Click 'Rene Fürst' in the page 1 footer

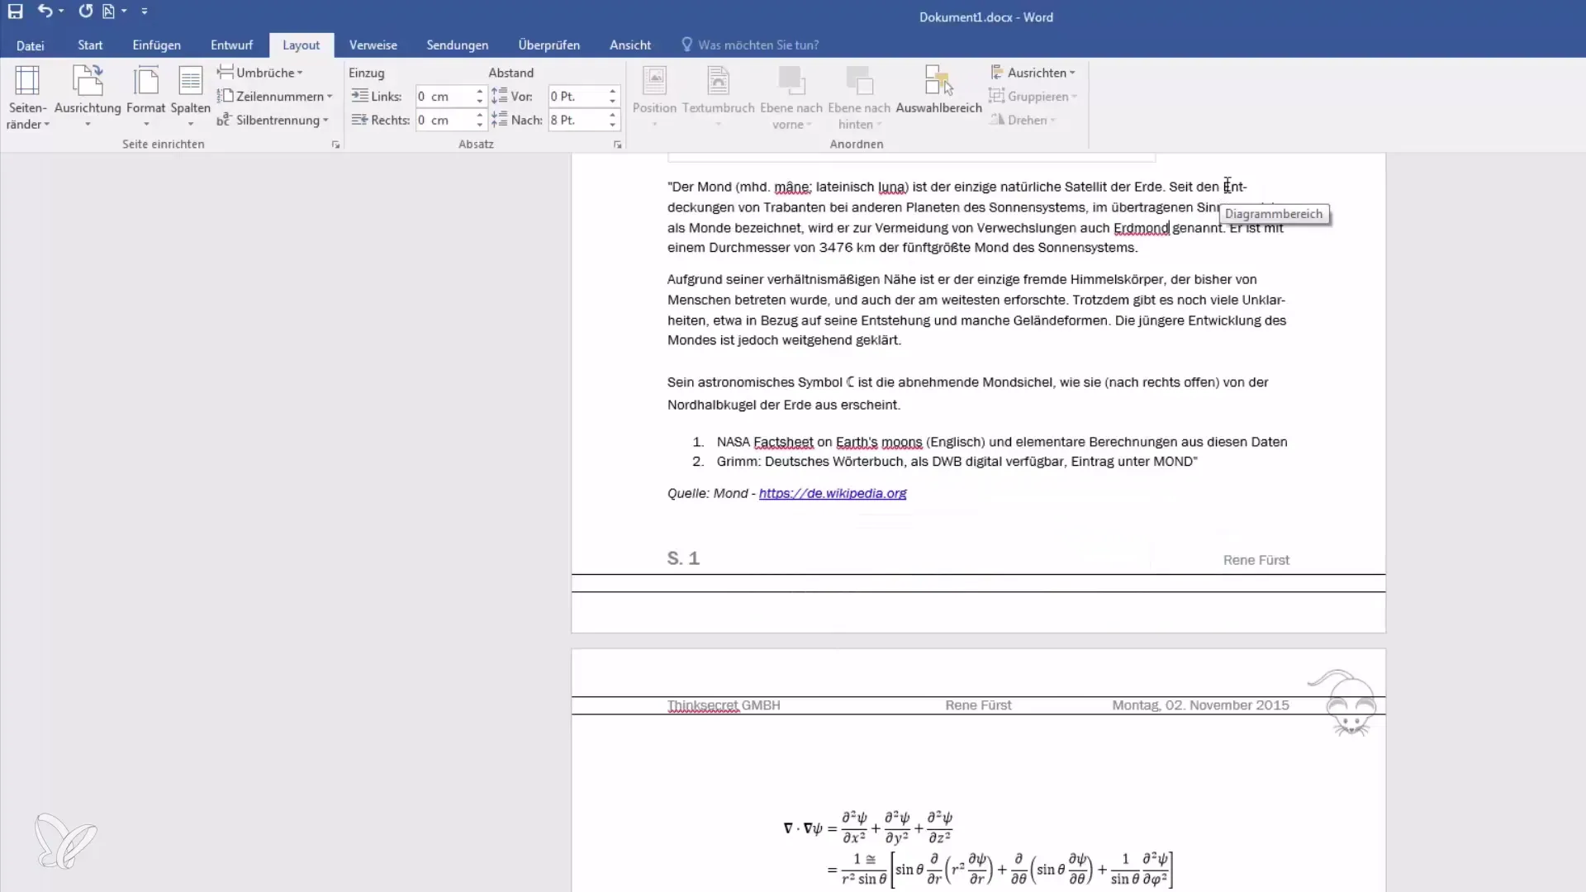[1256, 560]
